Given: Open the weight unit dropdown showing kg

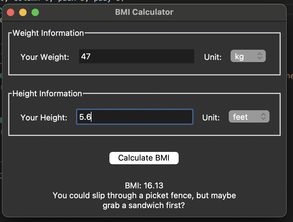Looking at the screenshot, I should tap(248, 56).
